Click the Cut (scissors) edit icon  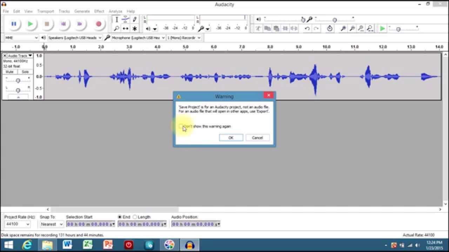[x=258, y=28]
